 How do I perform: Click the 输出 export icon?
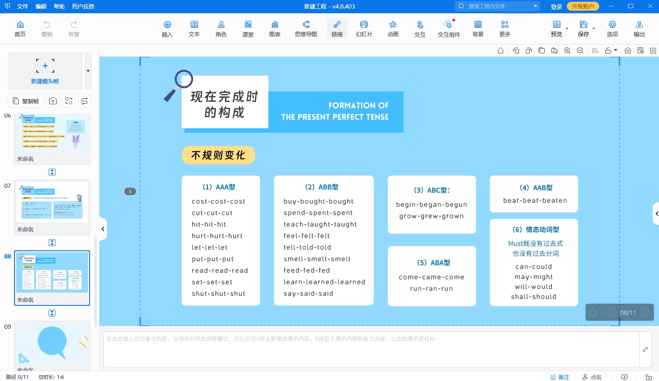click(x=639, y=29)
